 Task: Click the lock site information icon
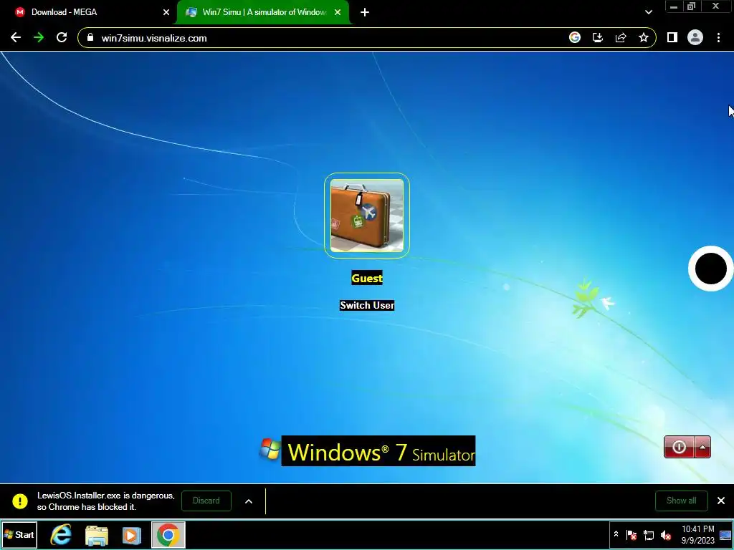coord(90,38)
